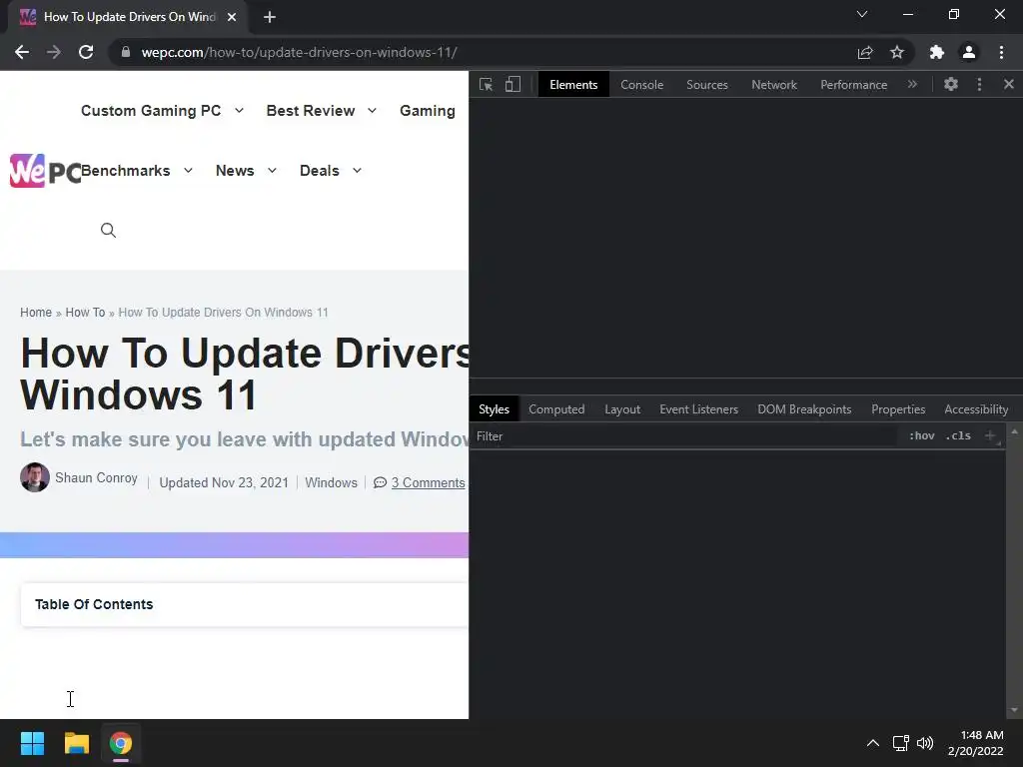
Task: Open DevTools settings gear
Action: coord(951,84)
